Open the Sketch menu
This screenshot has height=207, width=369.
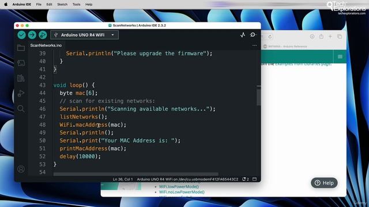pos(62,4)
